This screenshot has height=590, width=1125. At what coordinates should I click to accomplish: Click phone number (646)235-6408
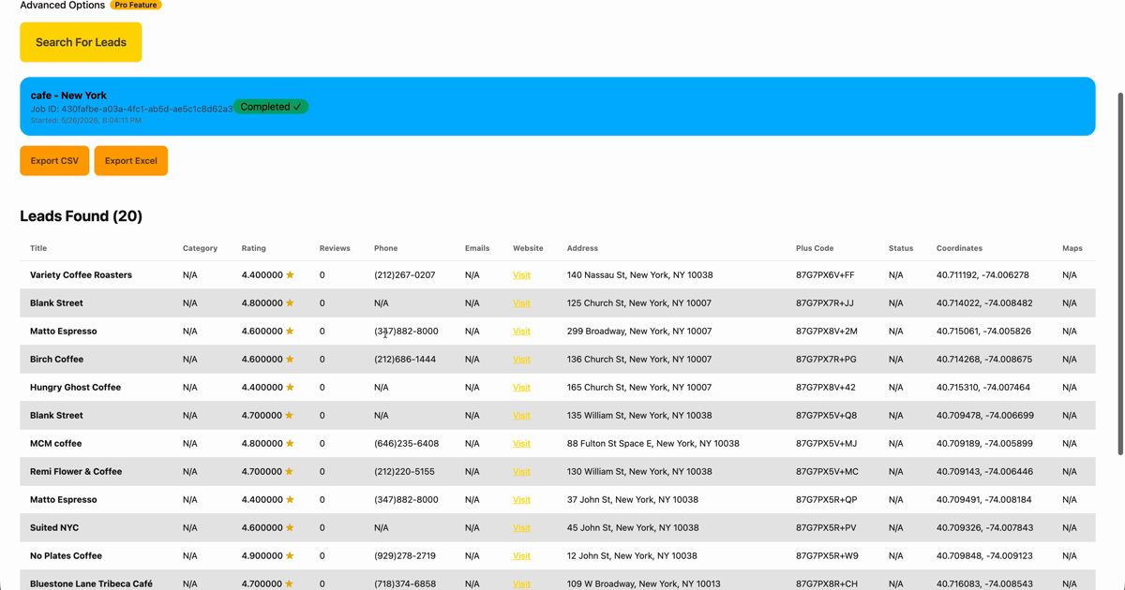[x=406, y=444]
